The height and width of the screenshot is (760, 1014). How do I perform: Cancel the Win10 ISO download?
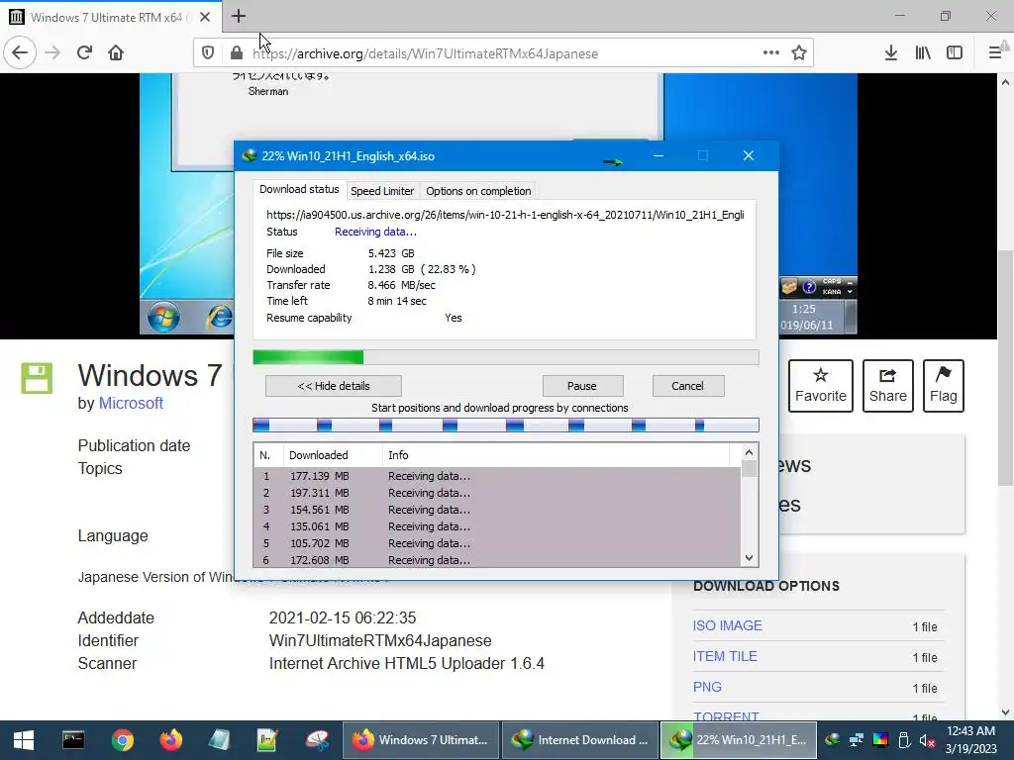[687, 386]
